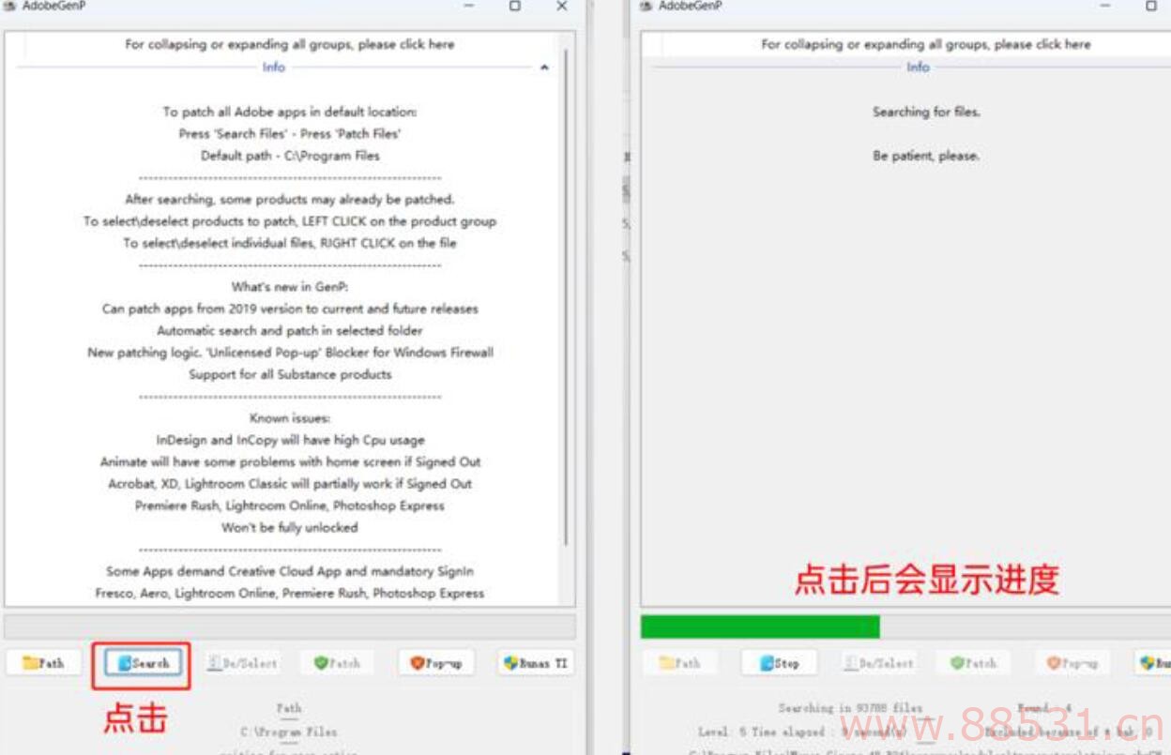
Task: Click "What's new in GenP:" line
Action: (x=289, y=287)
